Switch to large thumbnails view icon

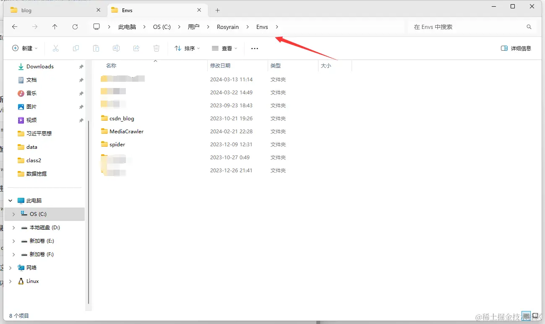pos(535,316)
